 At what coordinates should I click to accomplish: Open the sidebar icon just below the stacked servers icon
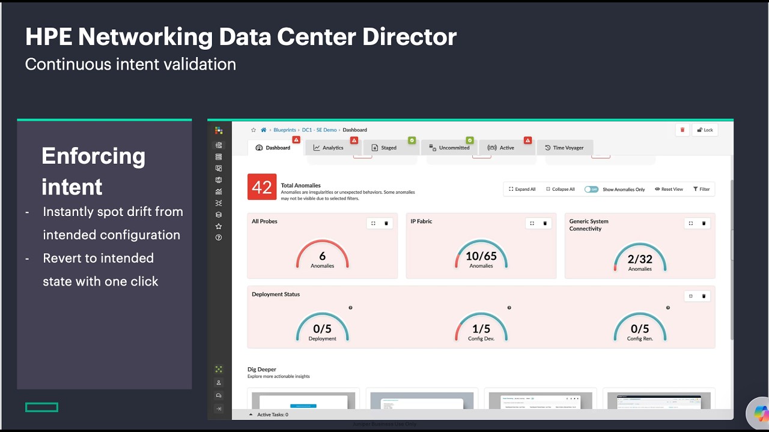coord(219,168)
